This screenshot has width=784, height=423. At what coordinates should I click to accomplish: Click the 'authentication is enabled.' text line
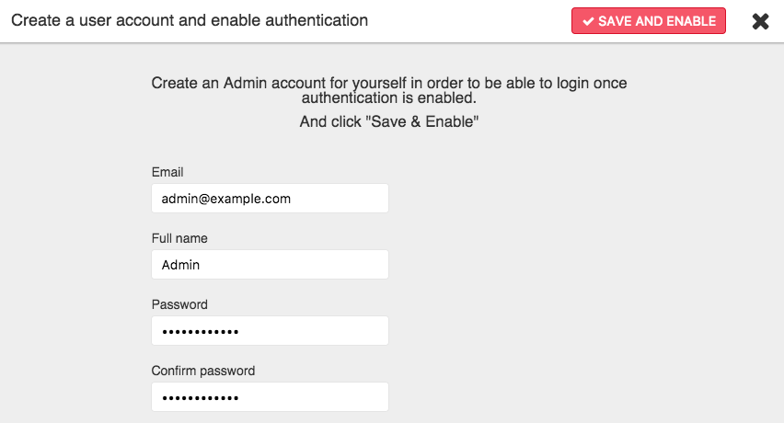click(389, 97)
